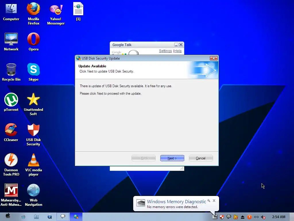Screen dimensions: 294x221
Task: Open µTorrent desktop shortcut
Action: (x=11, y=102)
